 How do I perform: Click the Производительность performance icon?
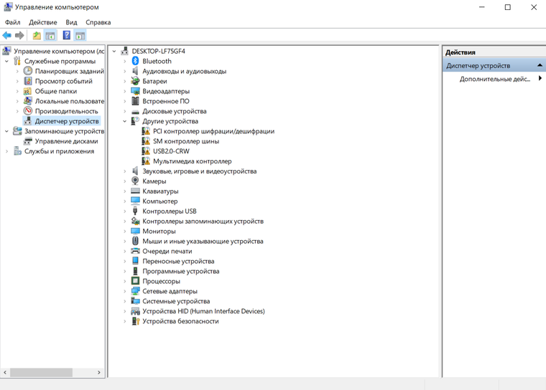point(28,111)
